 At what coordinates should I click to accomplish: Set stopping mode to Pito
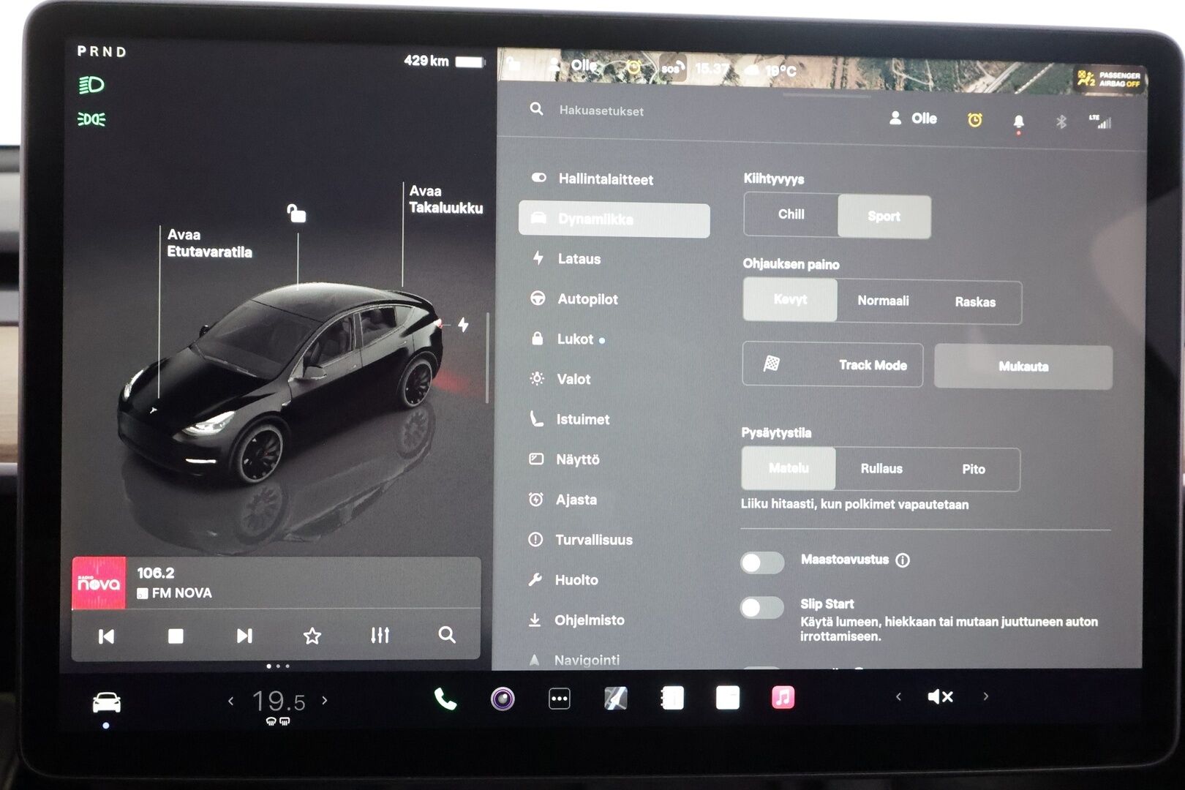coord(974,470)
